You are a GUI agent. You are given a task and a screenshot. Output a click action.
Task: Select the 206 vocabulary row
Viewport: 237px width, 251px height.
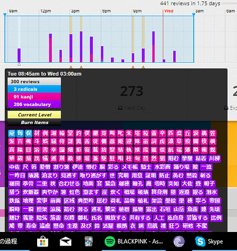[34, 104]
